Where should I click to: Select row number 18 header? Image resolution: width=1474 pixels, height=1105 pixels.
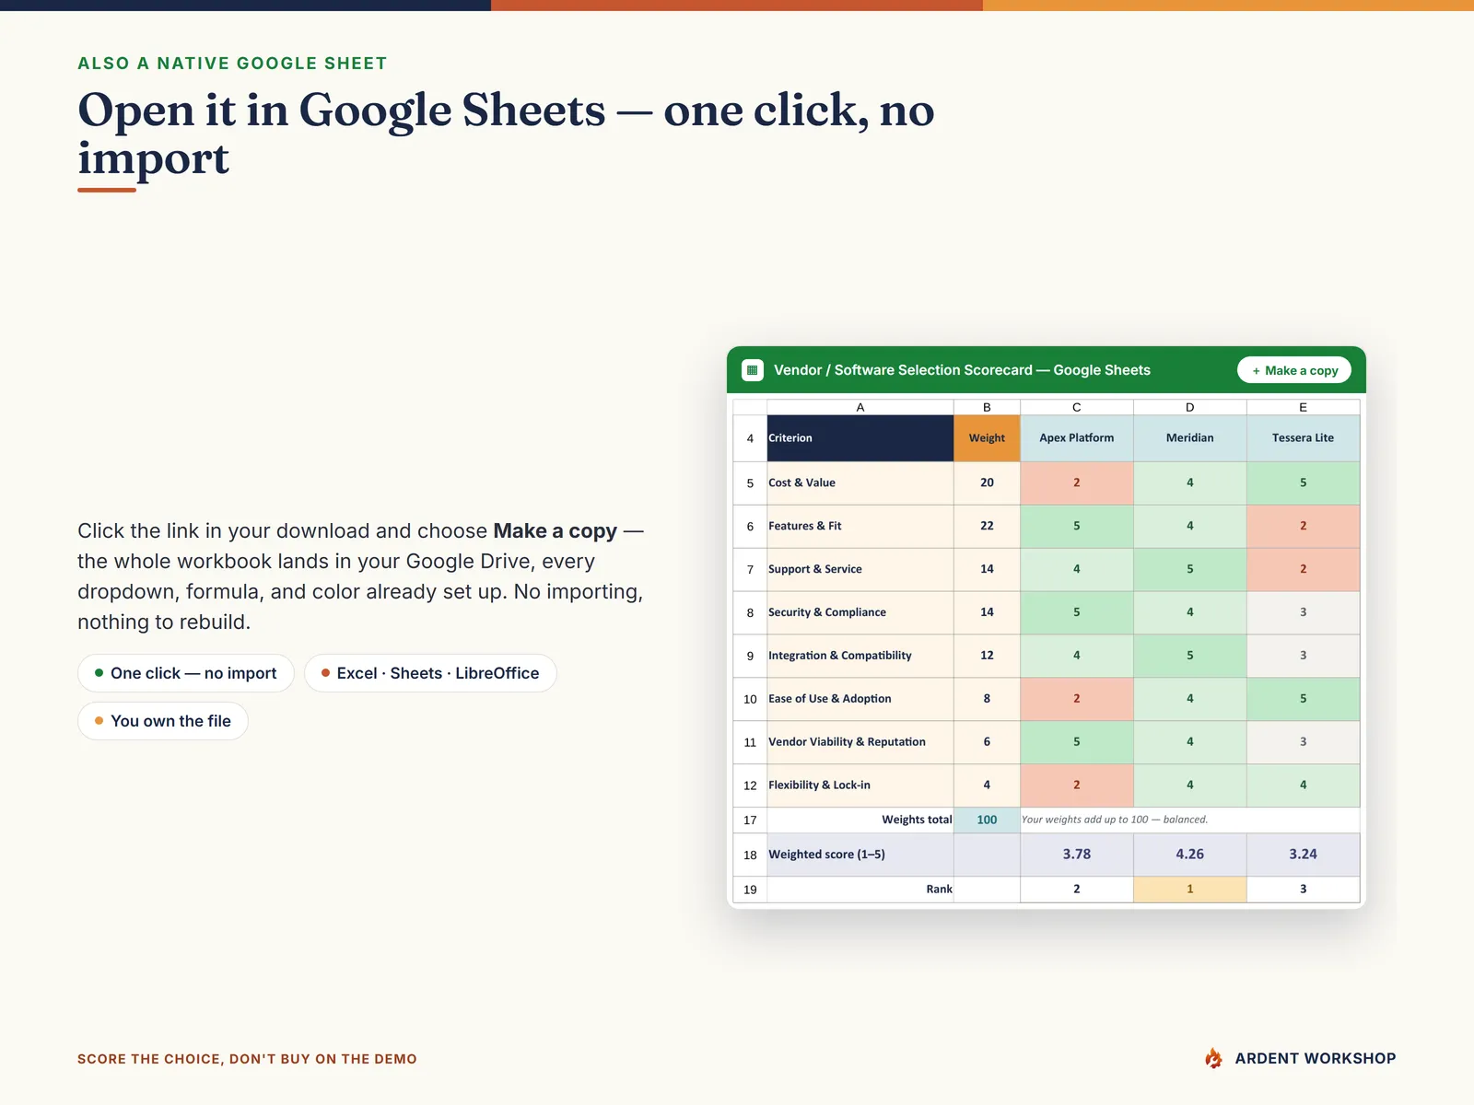pos(750,855)
